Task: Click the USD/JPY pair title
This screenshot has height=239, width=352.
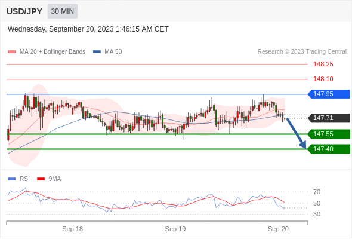Action: [x=24, y=11]
